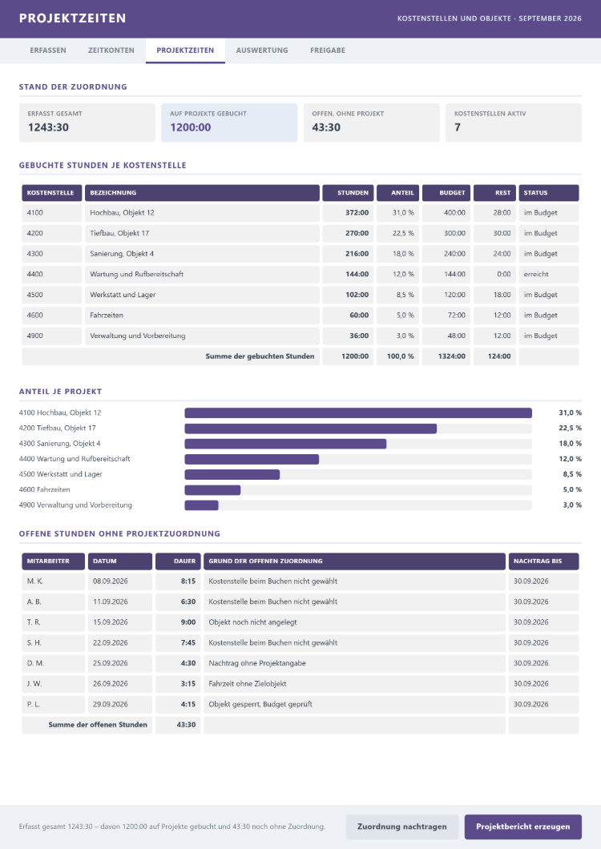601x849 pixels.
Task: Click Summe der gebuchten Stunden label
Action: pyautogui.click(x=171, y=356)
